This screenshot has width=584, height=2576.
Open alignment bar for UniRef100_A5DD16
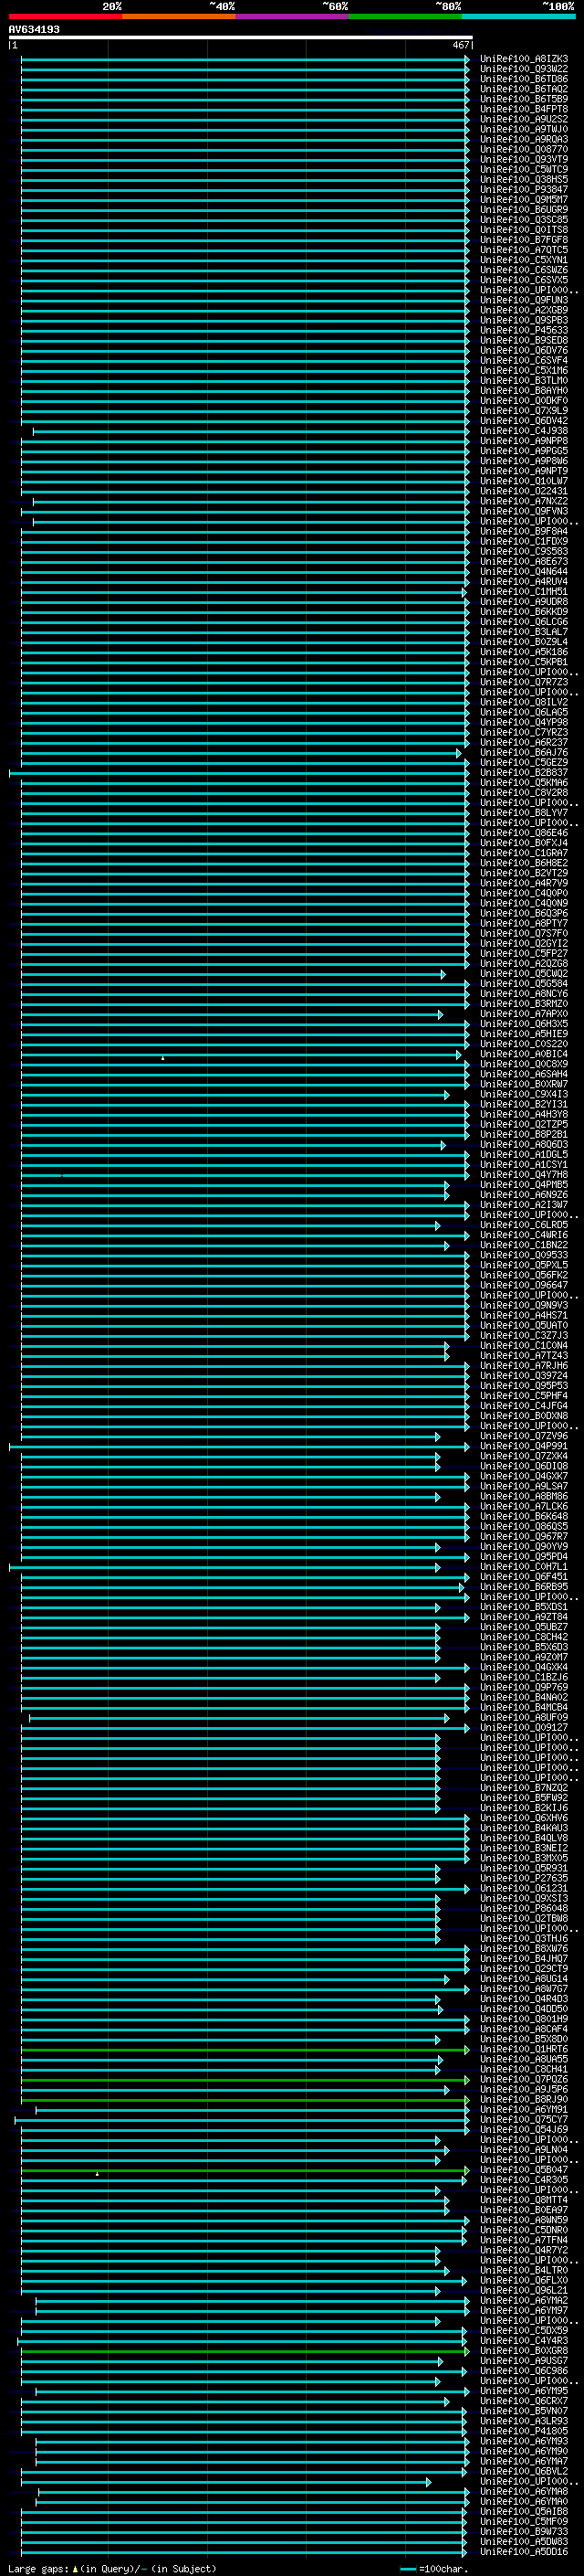pyautogui.click(x=243, y=2552)
